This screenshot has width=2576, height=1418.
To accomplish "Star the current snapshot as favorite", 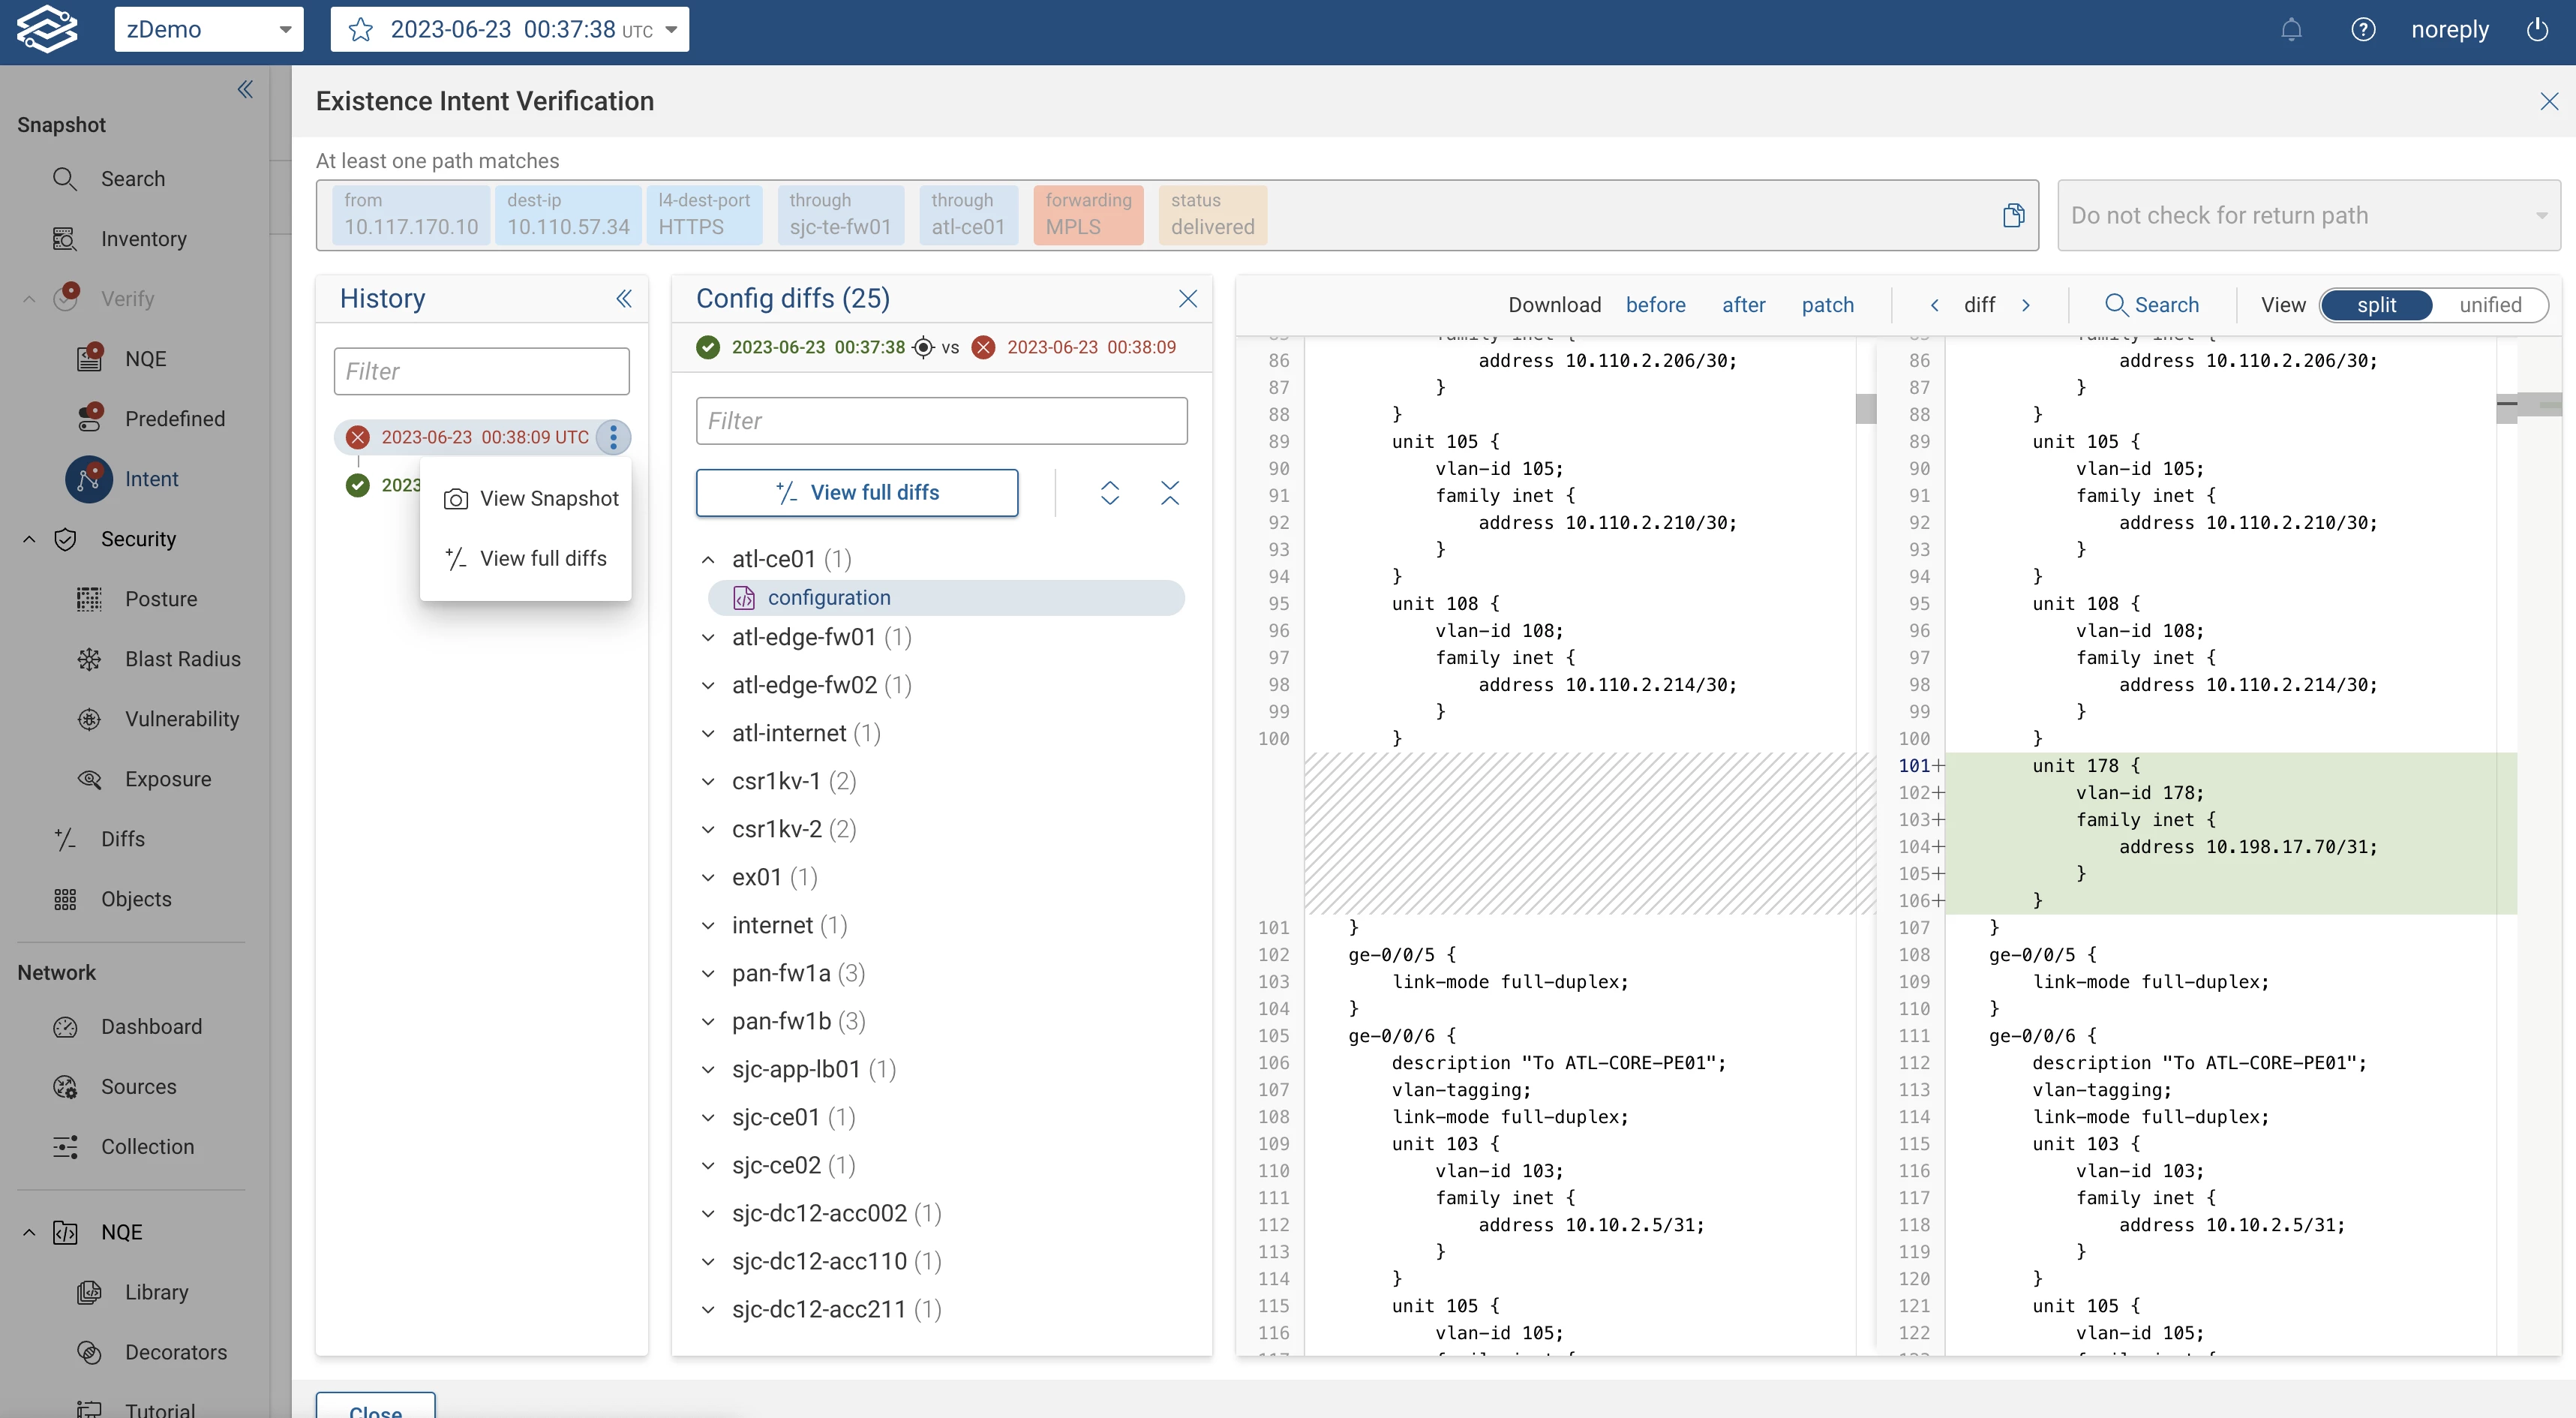I will pos(361,30).
